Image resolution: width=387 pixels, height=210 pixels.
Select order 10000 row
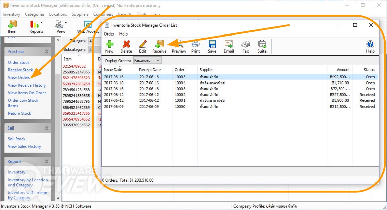pyautogui.click(x=240, y=107)
